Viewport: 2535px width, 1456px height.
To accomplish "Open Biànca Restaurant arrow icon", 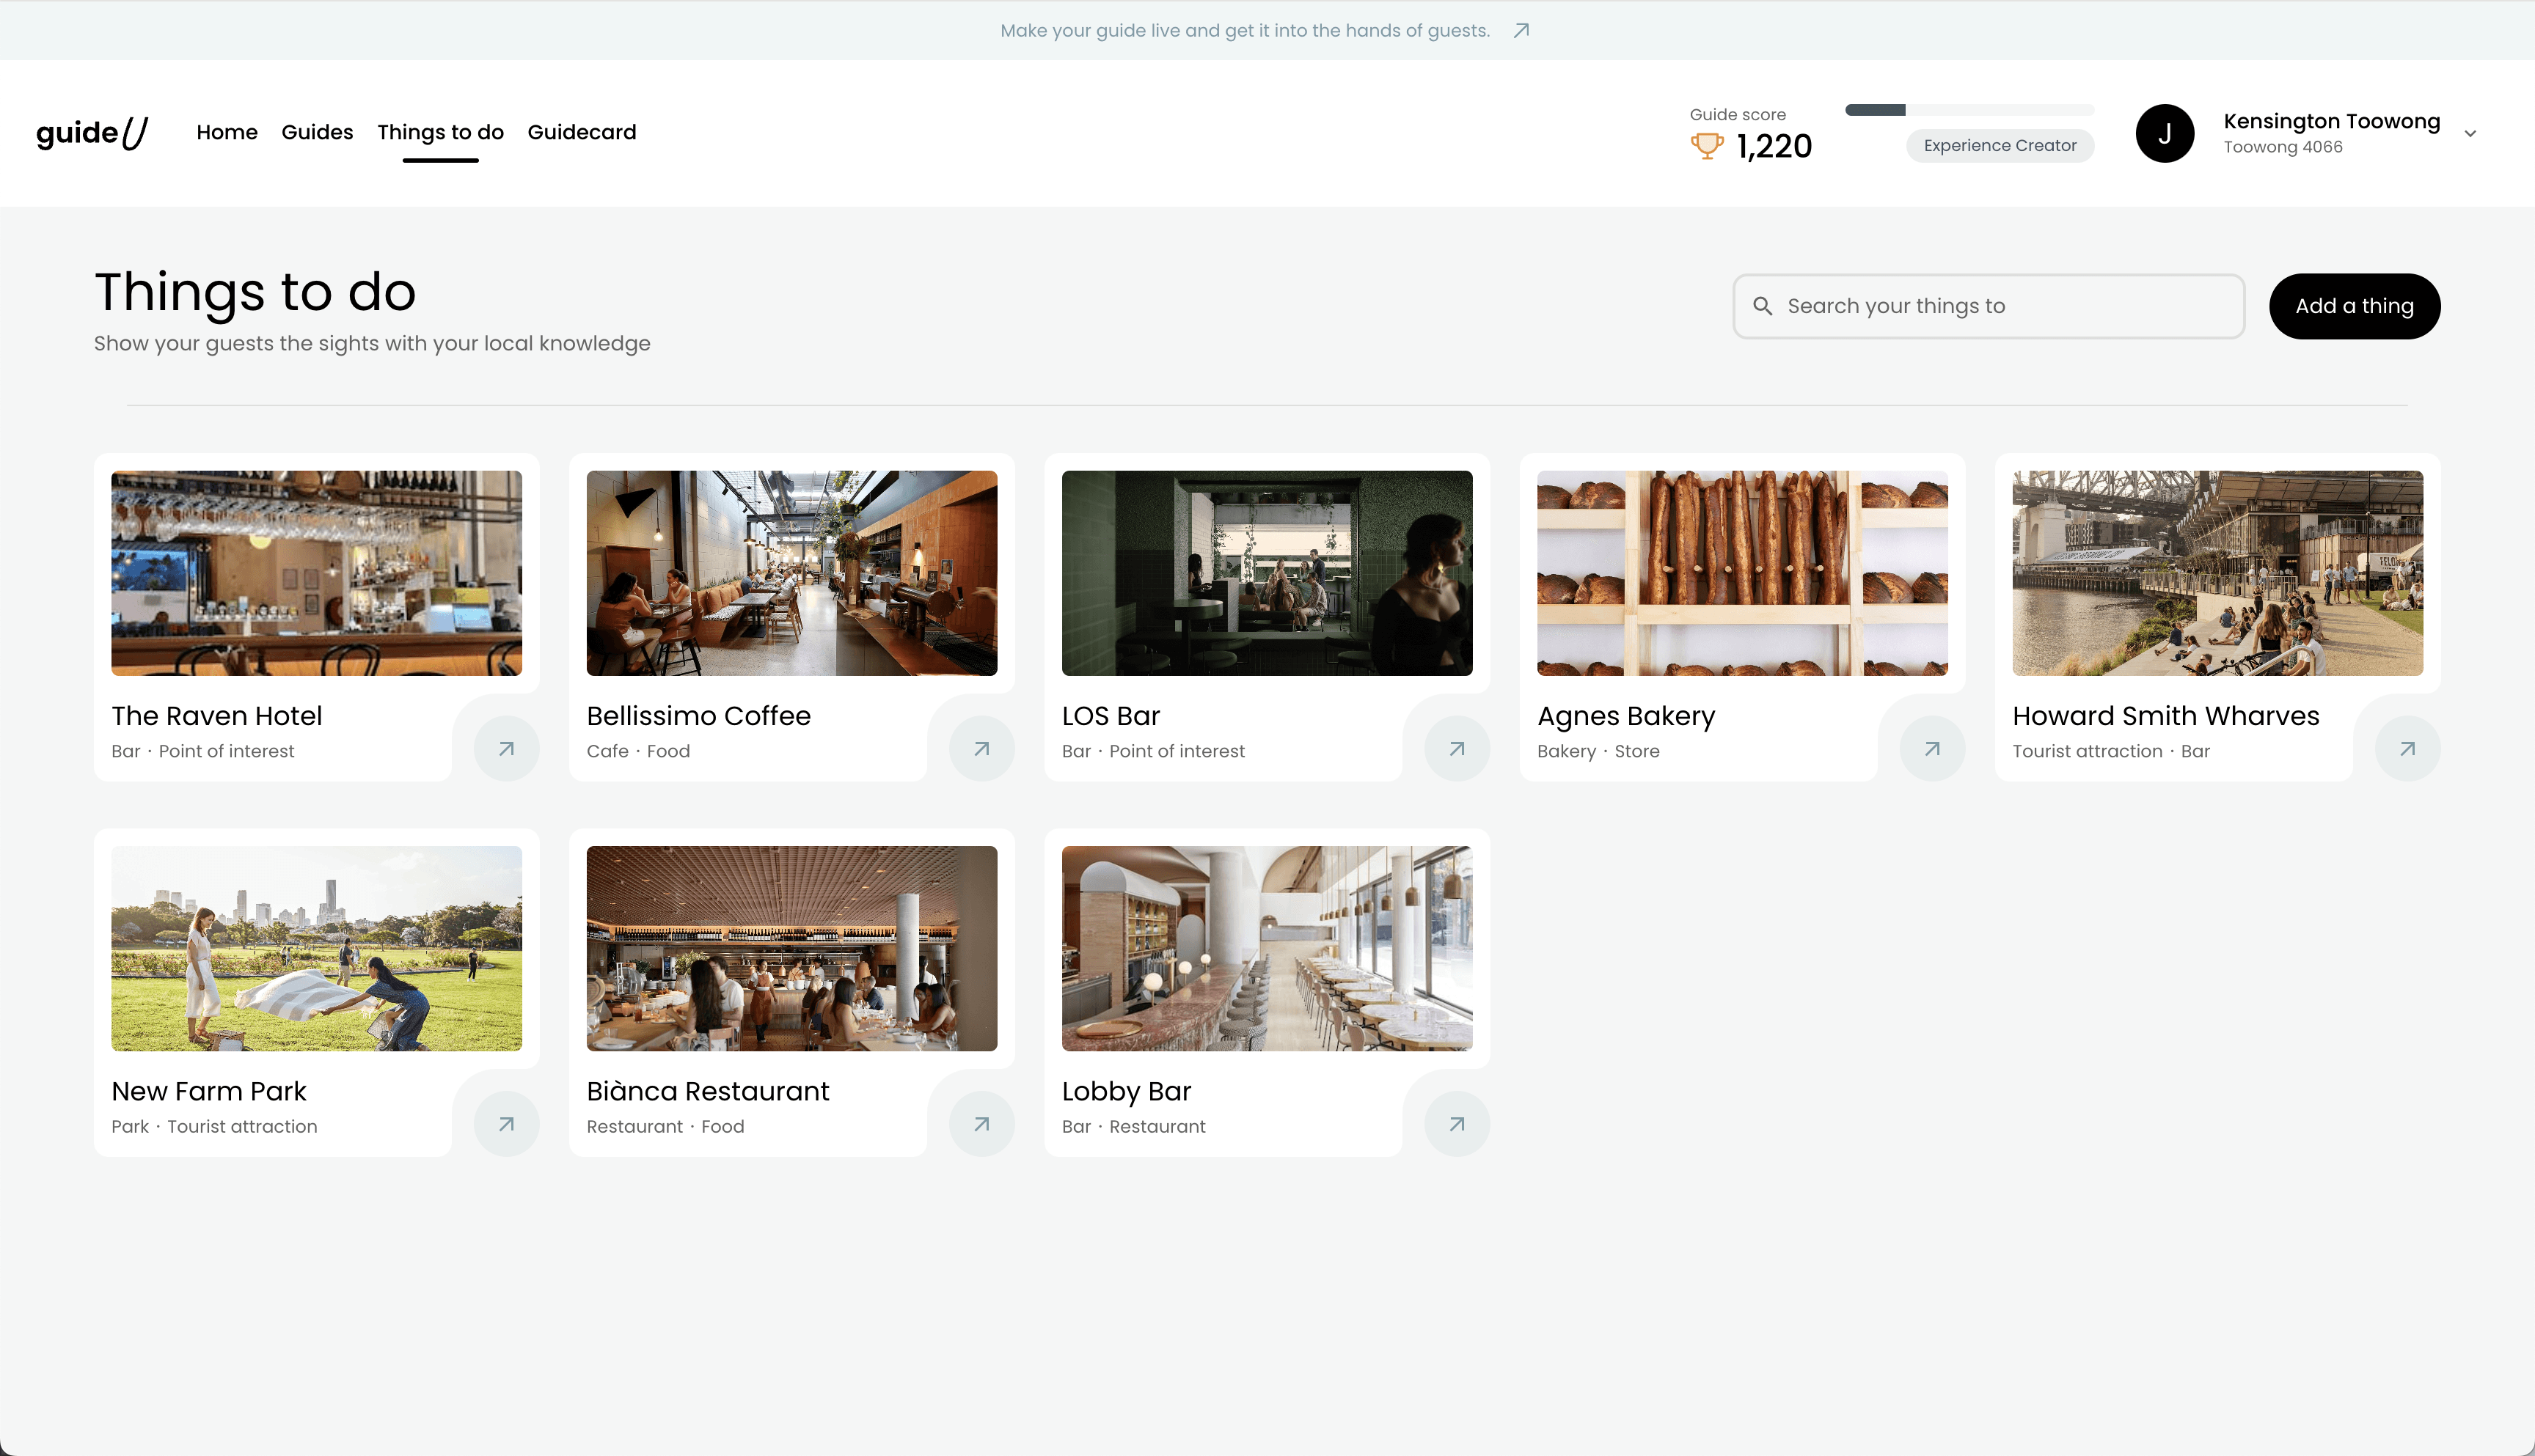I will coord(981,1124).
